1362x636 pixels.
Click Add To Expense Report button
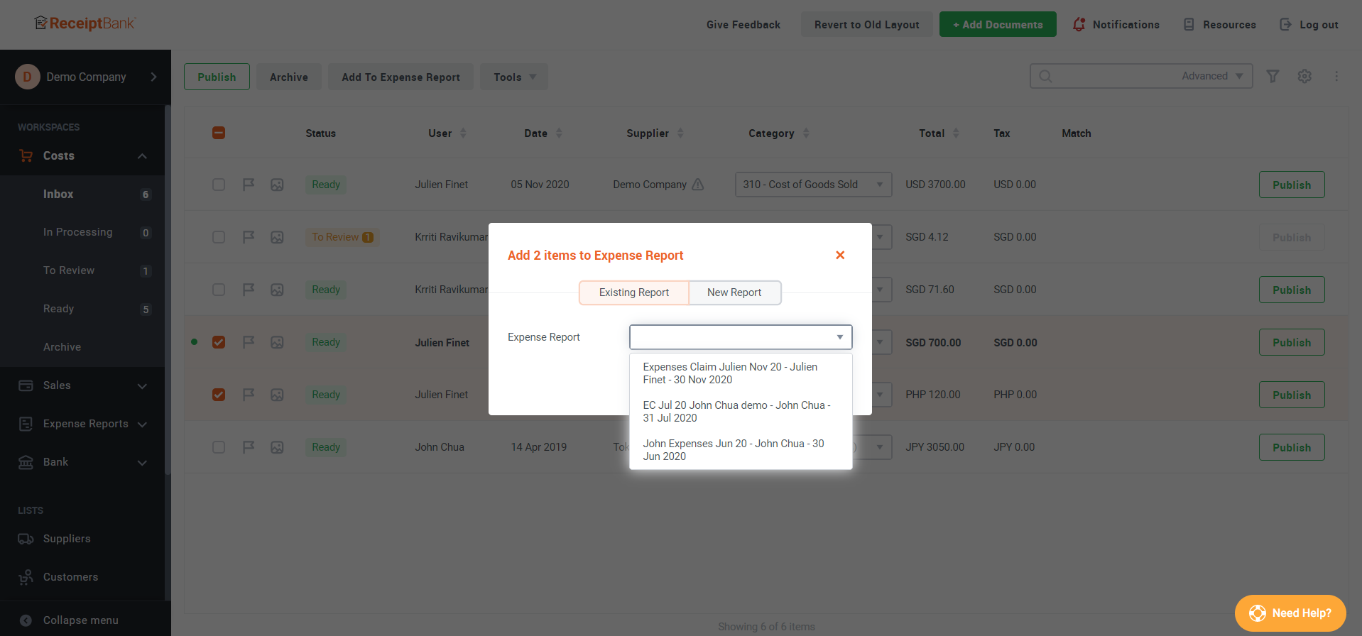point(401,77)
